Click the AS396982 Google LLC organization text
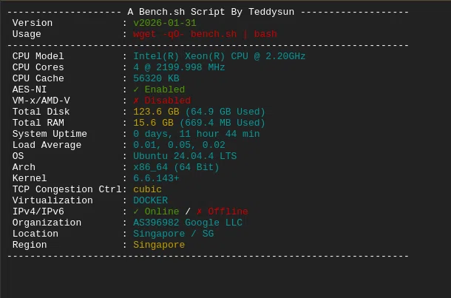Screen dimensions: 451x298 188,223
